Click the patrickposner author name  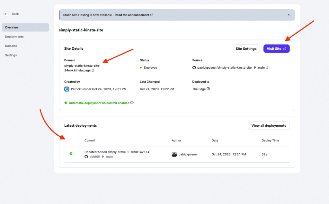188,154
